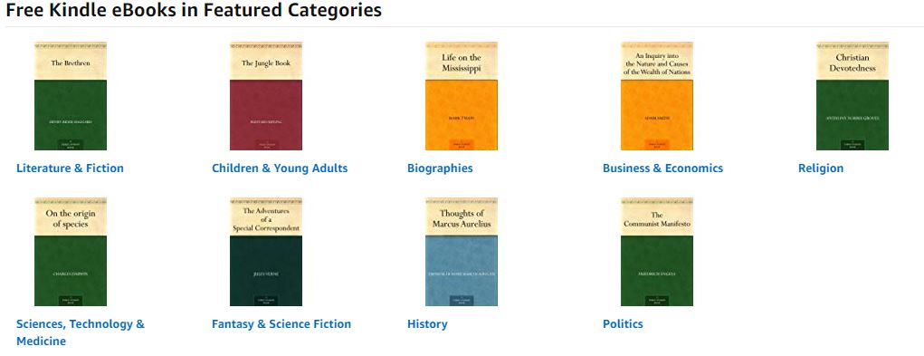Screen dimensions: 924x356
Task: Open Business & Economics category
Action: click(663, 168)
